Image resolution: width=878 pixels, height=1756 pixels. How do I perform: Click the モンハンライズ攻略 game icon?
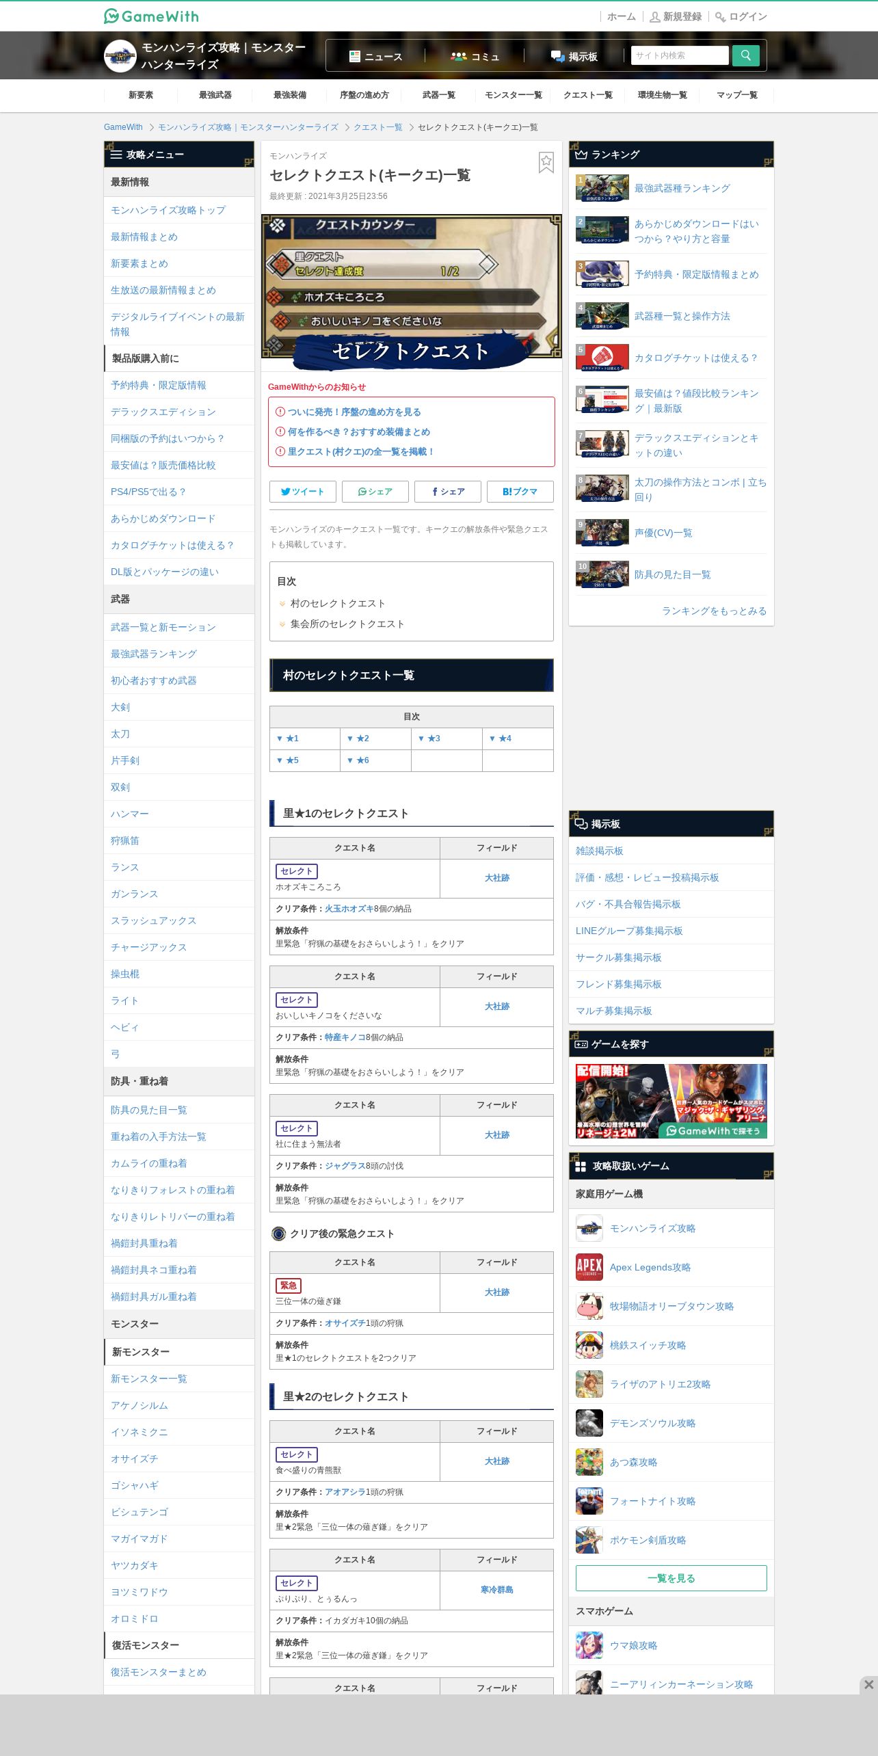pyautogui.click(x=589, y=1228)
